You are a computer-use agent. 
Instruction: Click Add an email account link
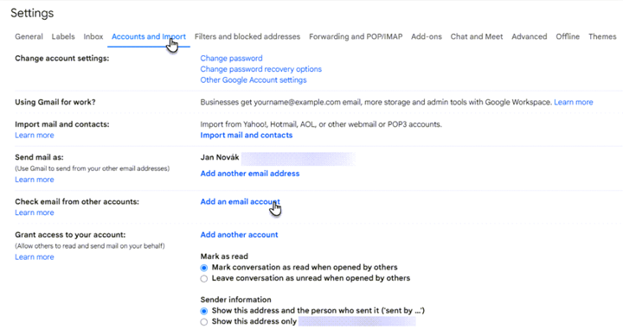coord(240,201)
